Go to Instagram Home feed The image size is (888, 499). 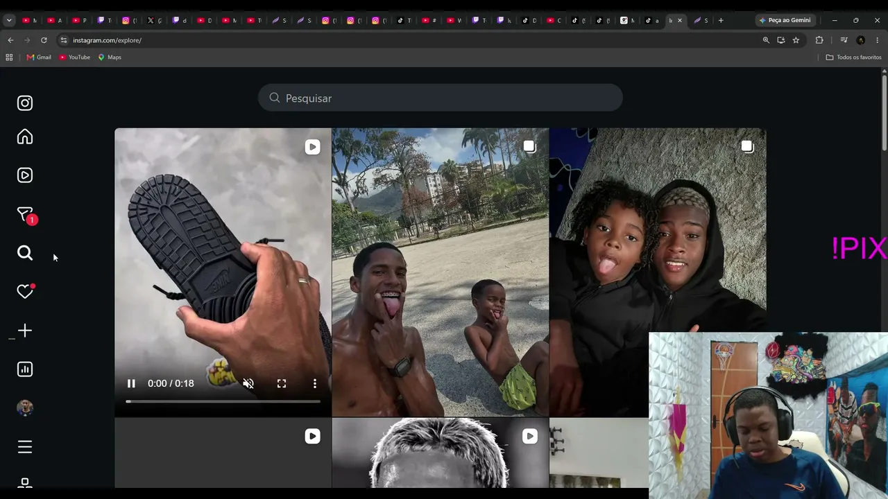pyautogui.click(x=25, y=137)
